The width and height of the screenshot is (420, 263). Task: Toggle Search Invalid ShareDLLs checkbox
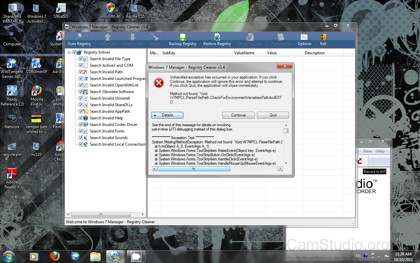[81, 105]
